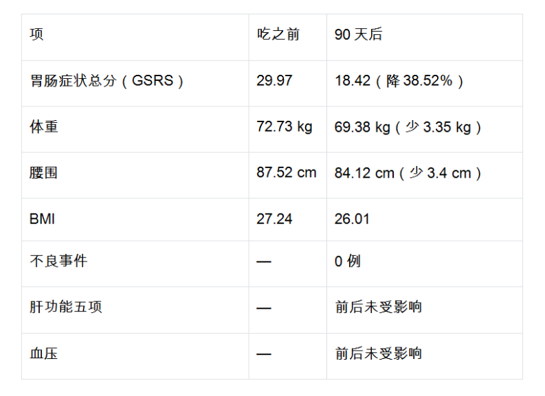Click the 项 column header cell
Screen dimensions: 545x396
tap(135, 38)
